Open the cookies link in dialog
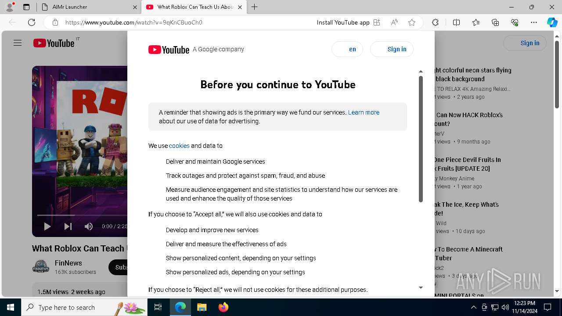This screenshot has width=562, height=316. 179,146
